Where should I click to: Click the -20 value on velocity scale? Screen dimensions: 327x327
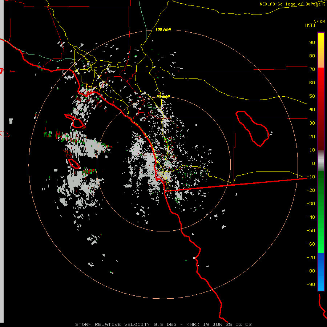[x=311, y=190]
